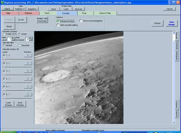Click Preview button for layer 1:1
Screen dimensions: 181x133
pos(28,55)
